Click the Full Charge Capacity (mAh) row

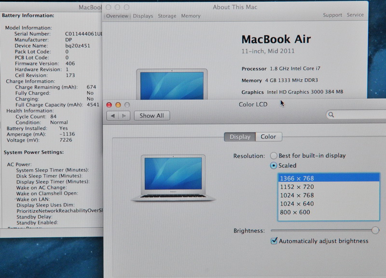click(x=57, y=105)
